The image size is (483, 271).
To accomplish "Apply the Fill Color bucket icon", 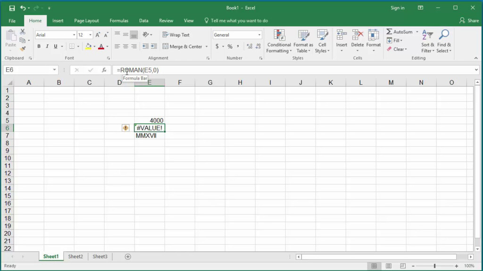I will (88, 47).
